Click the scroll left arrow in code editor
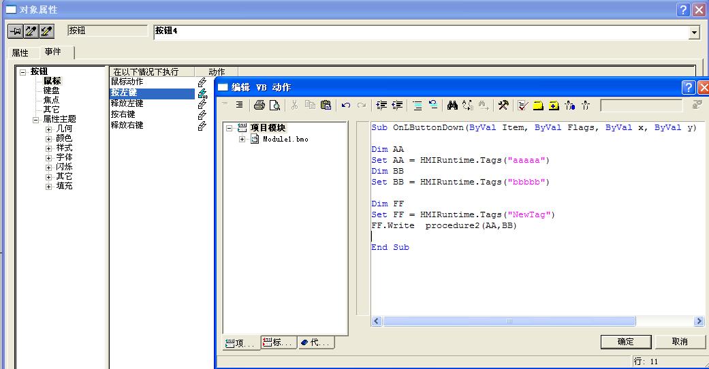The width and height of the screenshot is (709, 369). tap(377, 321)
